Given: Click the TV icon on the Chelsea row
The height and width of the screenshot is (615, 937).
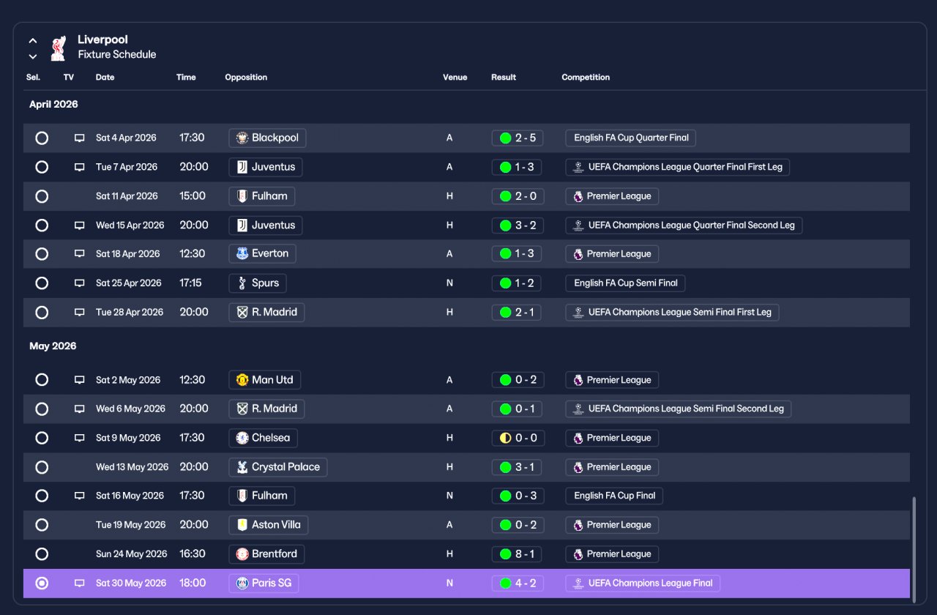Looking at the screenshot, I should (80, 438).
